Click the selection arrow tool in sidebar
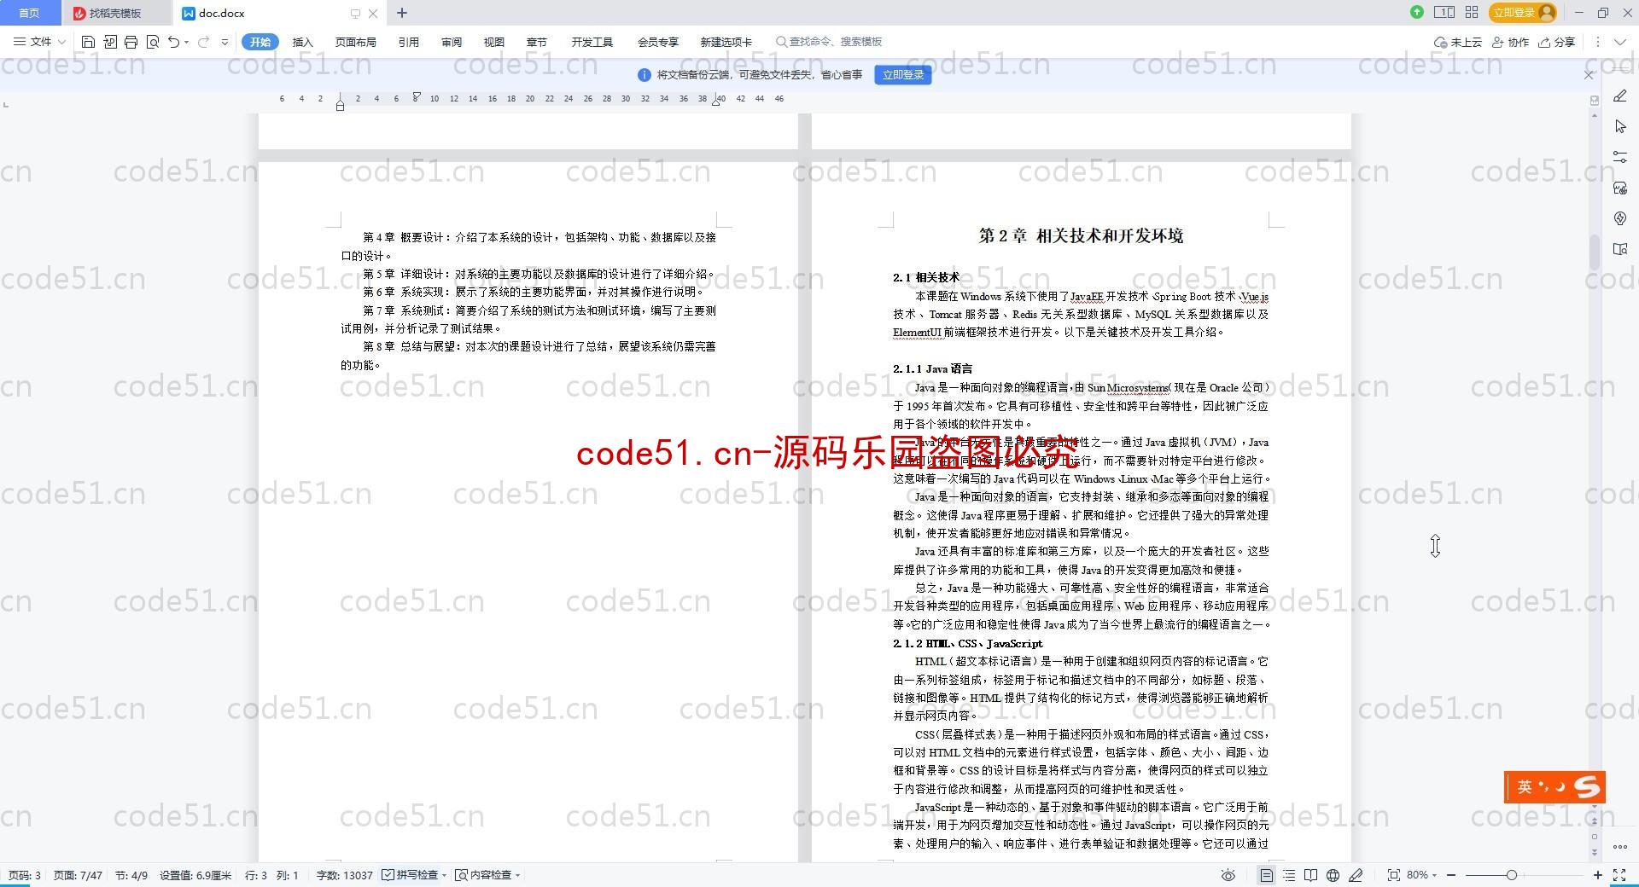The width and height of the screenshot is (1639, 887). click(x=1620, y=126)
